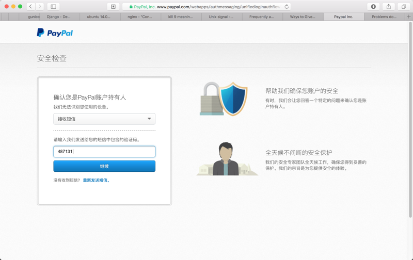Screen dimensions: 413x260
Task: Switch to the Problems do... tab
Action: coord(384,17)
